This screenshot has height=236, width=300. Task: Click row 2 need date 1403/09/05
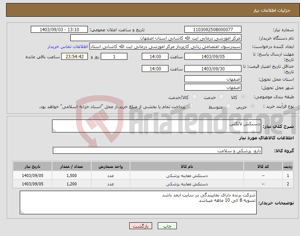[33, 184]
